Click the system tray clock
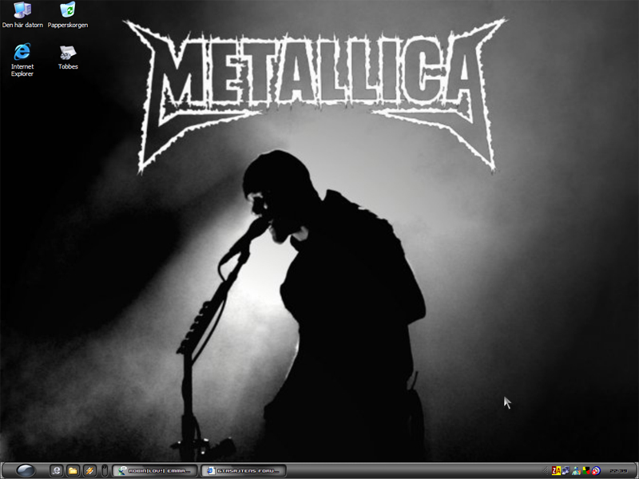 [618, 471]
